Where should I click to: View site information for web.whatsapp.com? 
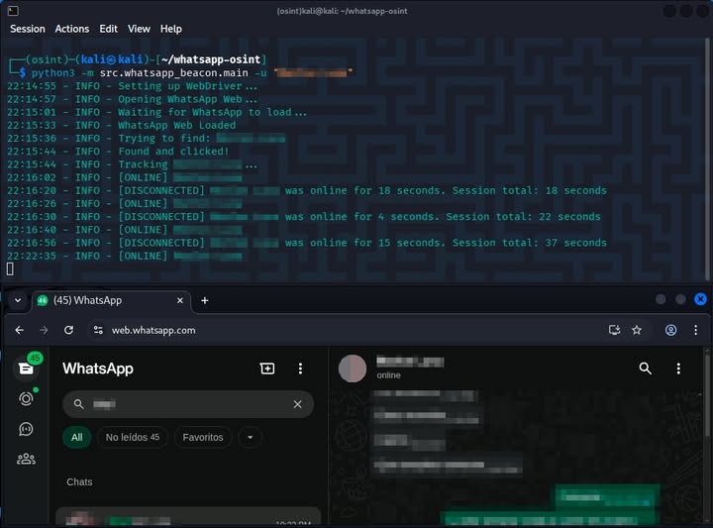pyautogui.click(x=98, y=330)
